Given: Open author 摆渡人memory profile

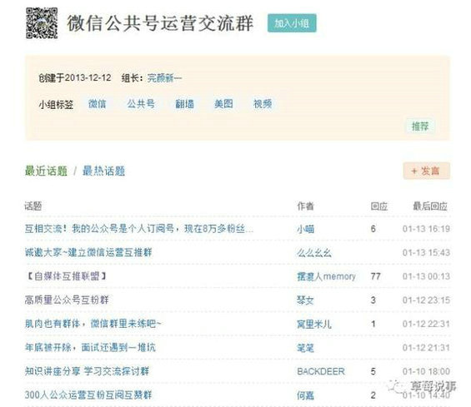Looking at the screenshot, I should click(x=326, y=276).
